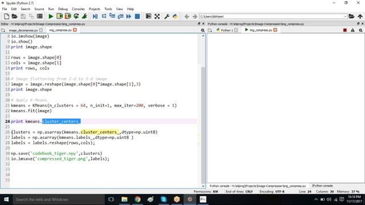
Task: Open the Search menu
Action: 25,9
